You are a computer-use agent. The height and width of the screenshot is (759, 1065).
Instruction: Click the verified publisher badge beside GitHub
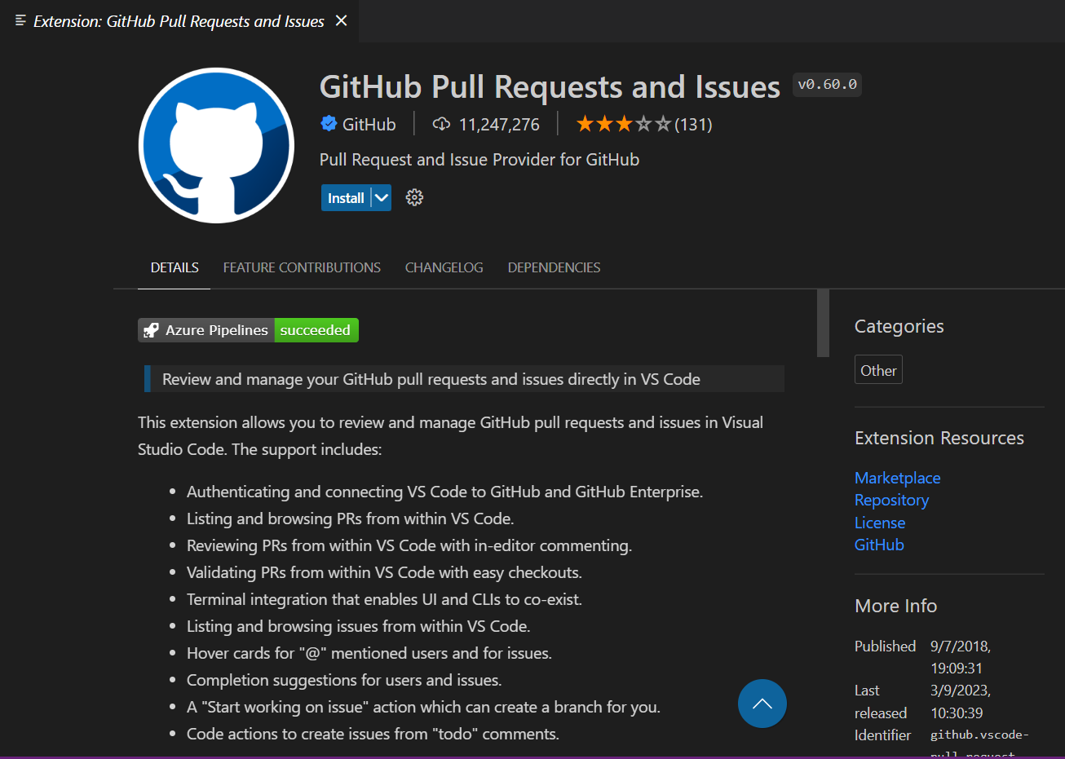pos(329,124)
